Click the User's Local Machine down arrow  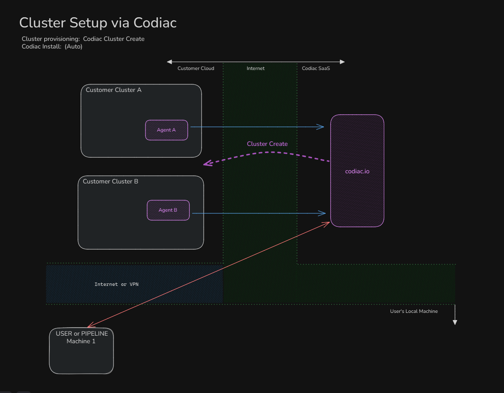pos(455,316)
